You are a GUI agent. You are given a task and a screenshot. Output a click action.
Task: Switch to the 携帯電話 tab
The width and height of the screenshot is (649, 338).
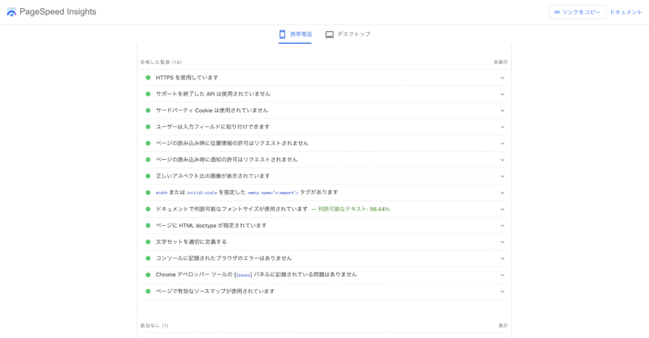[x=295, y=34]
